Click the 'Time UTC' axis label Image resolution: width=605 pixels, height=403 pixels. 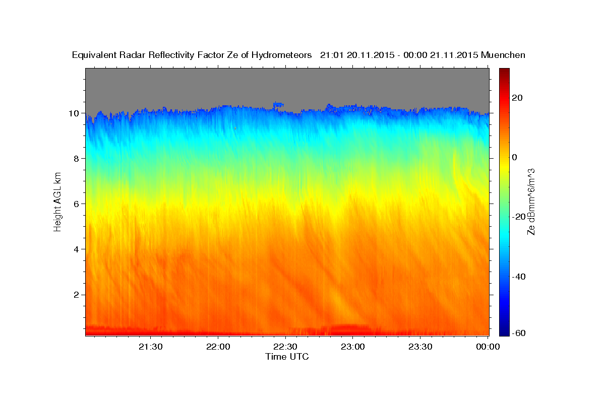click(x=287, y=357)
